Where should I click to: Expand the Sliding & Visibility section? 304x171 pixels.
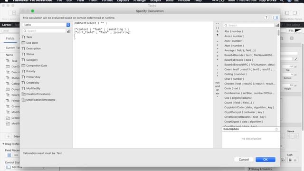[x=249, y=169]
